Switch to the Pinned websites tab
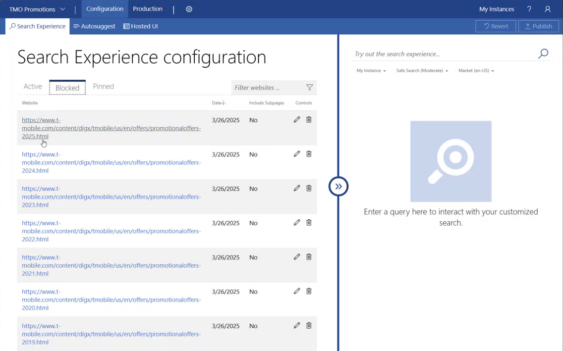The height and width of the screenshot is (351, 563). 104,87
